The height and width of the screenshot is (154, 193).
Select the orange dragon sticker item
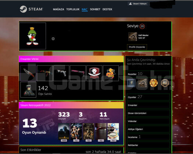point(111,73)
